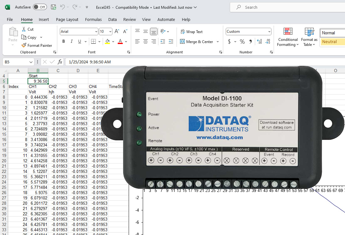The height and width of the screenshot is (235, 345).
Task: Click the Save icon in title bar
Action: point(54,7)
